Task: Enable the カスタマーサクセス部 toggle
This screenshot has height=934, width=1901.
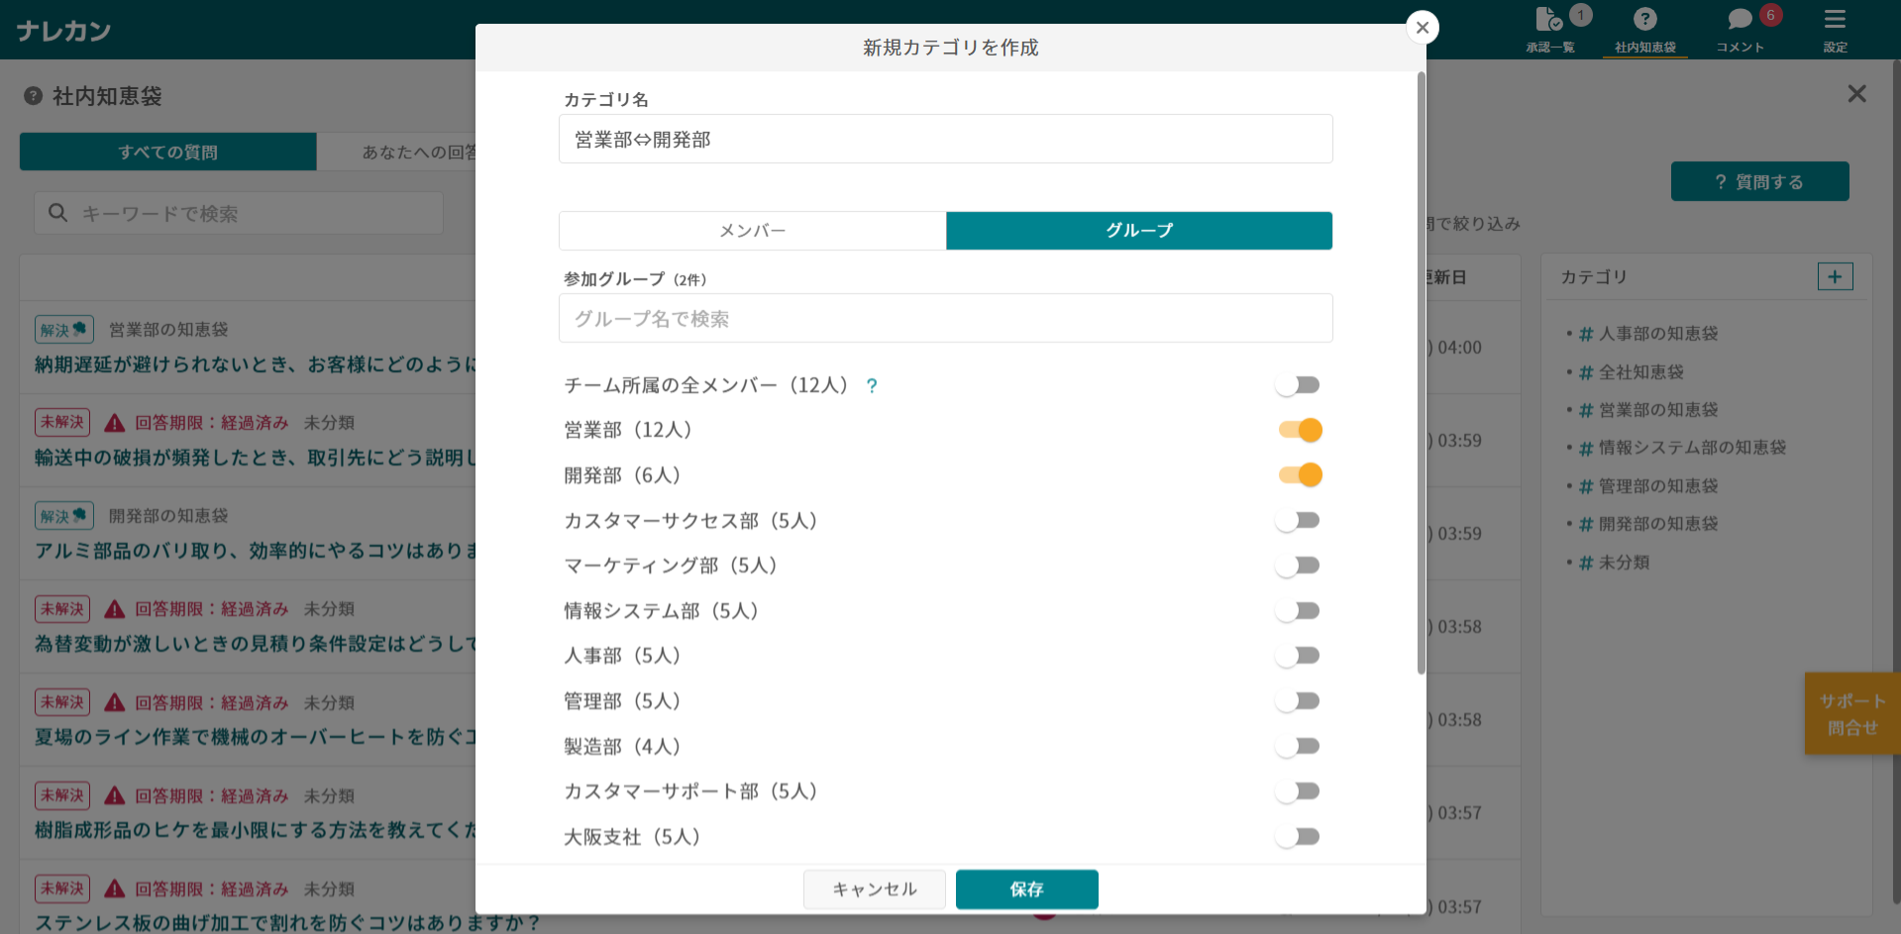Action: pos(1299,519)
